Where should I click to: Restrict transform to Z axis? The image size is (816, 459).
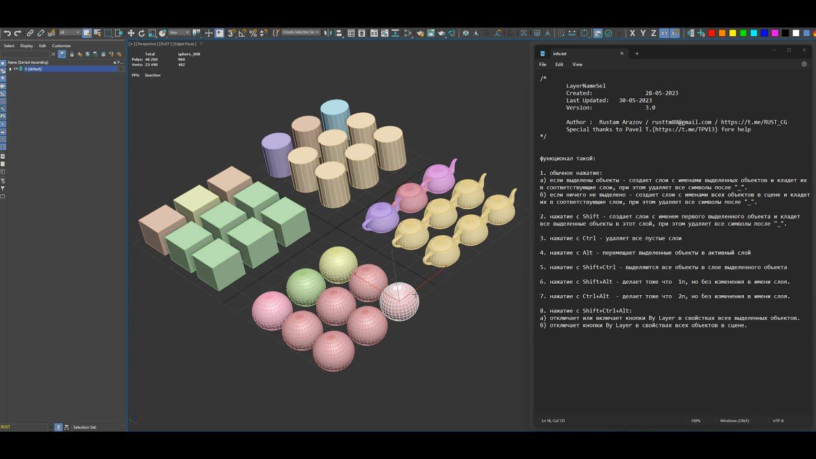click(653, 33)
